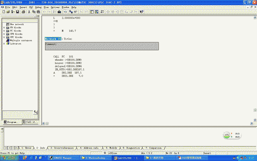Open the Insert menu
257x161 pixels.
tap(24, 7)
